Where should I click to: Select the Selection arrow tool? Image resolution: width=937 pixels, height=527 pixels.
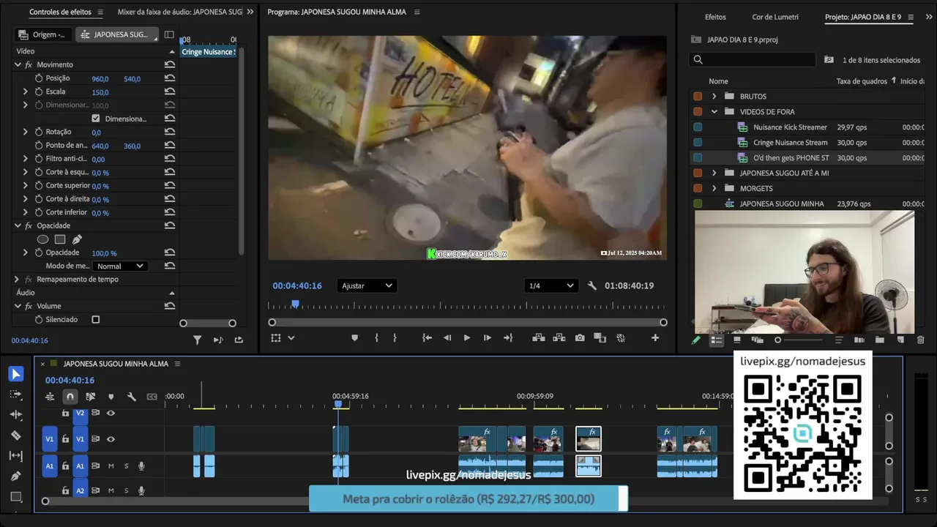pyautogui.click(x=16, y=375)
